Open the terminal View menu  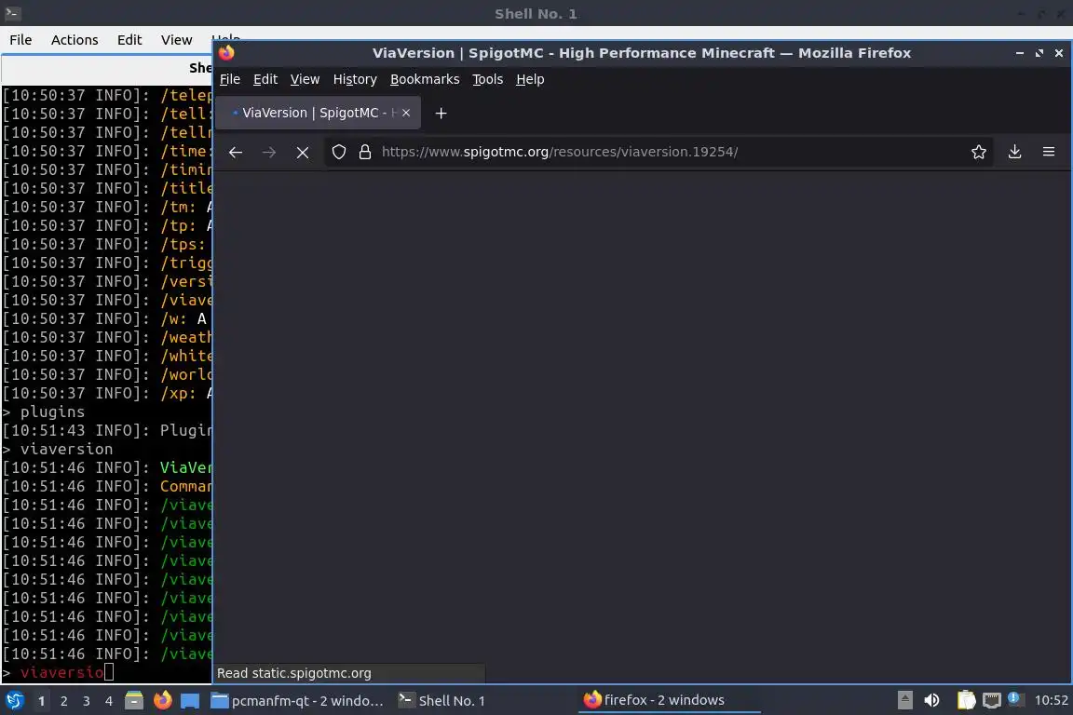pyautogui.click(x=177, y=40)
